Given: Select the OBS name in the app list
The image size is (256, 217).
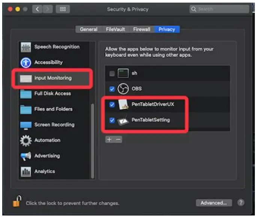Looking at the screenshot, I should point(137,89).
